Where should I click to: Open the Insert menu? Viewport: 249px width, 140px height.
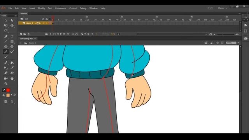32,8
